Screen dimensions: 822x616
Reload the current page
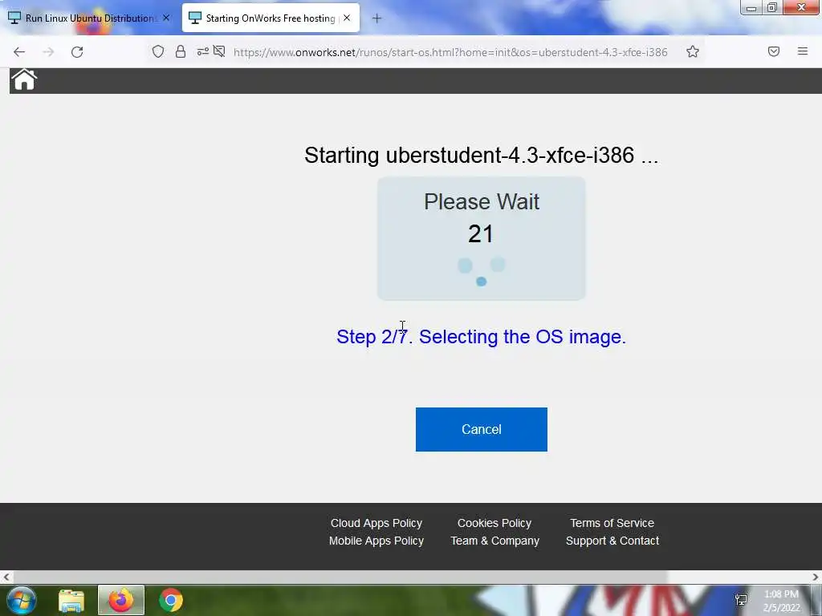pos(77,52)
